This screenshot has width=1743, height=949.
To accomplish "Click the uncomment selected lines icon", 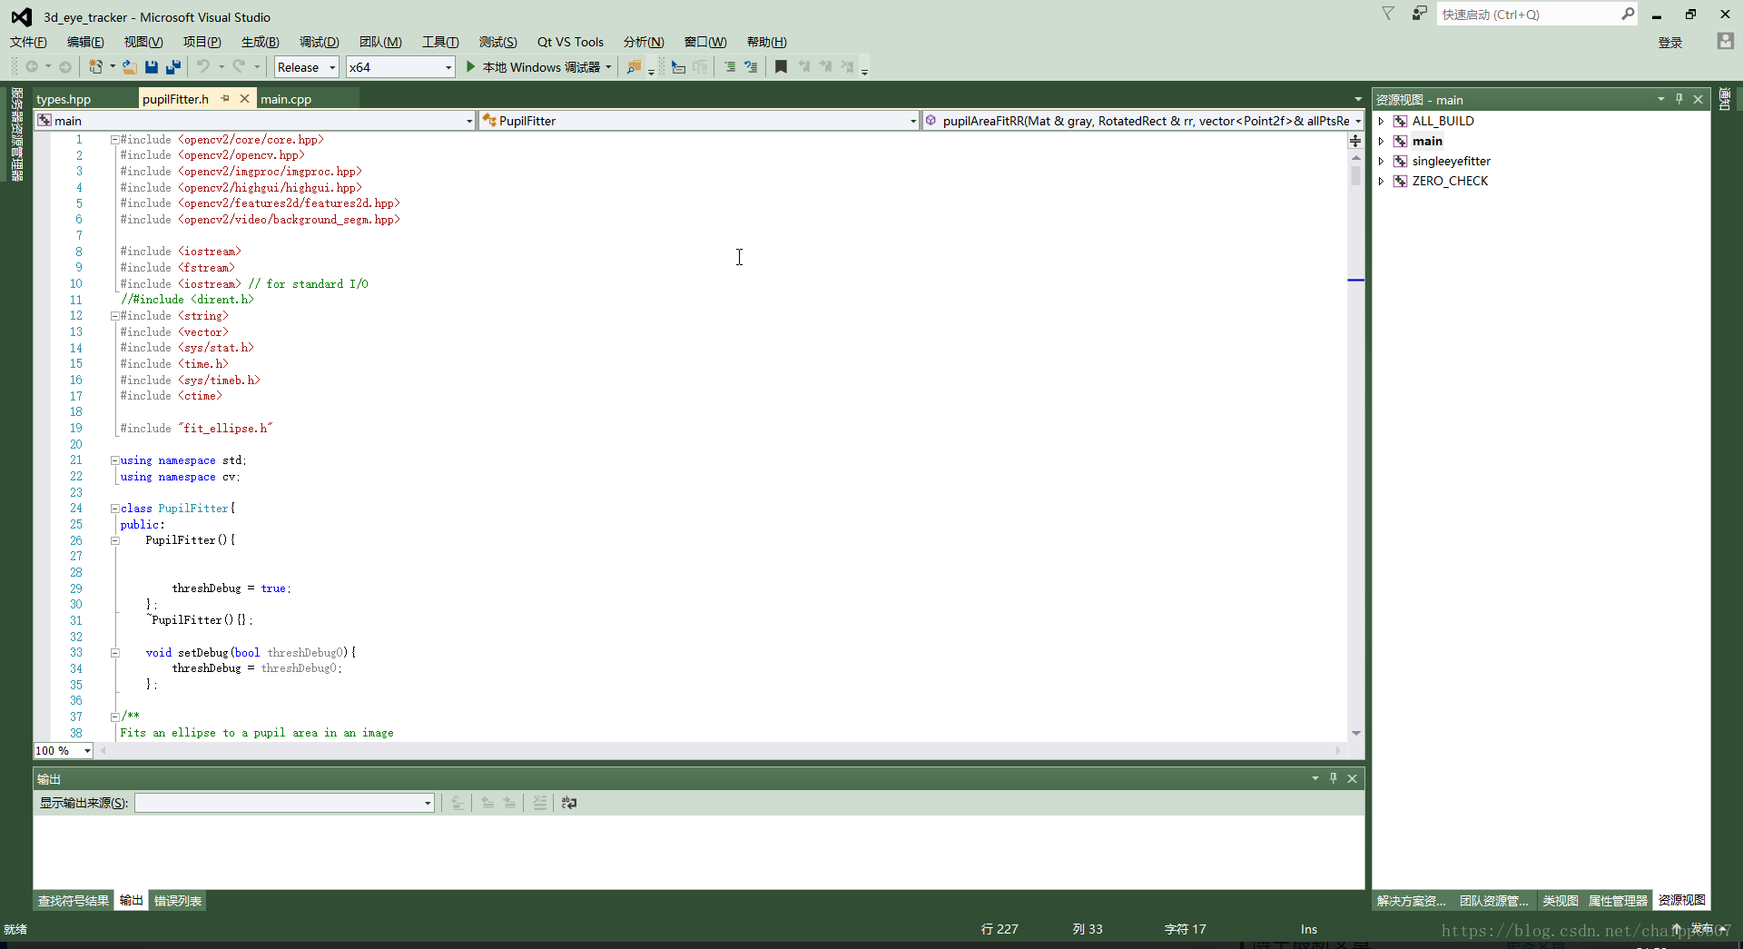I will click(751, 67).
